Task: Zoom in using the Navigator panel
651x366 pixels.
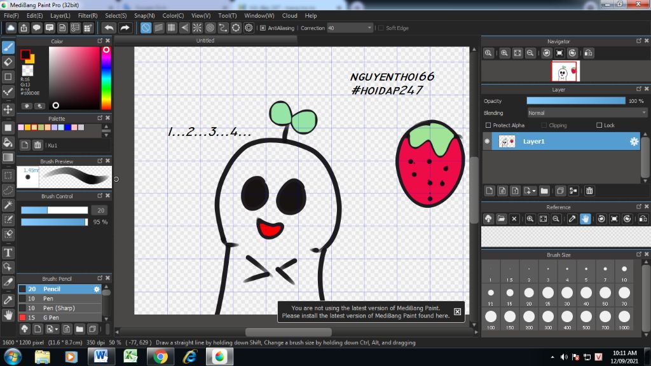Action: click(504, 53)
